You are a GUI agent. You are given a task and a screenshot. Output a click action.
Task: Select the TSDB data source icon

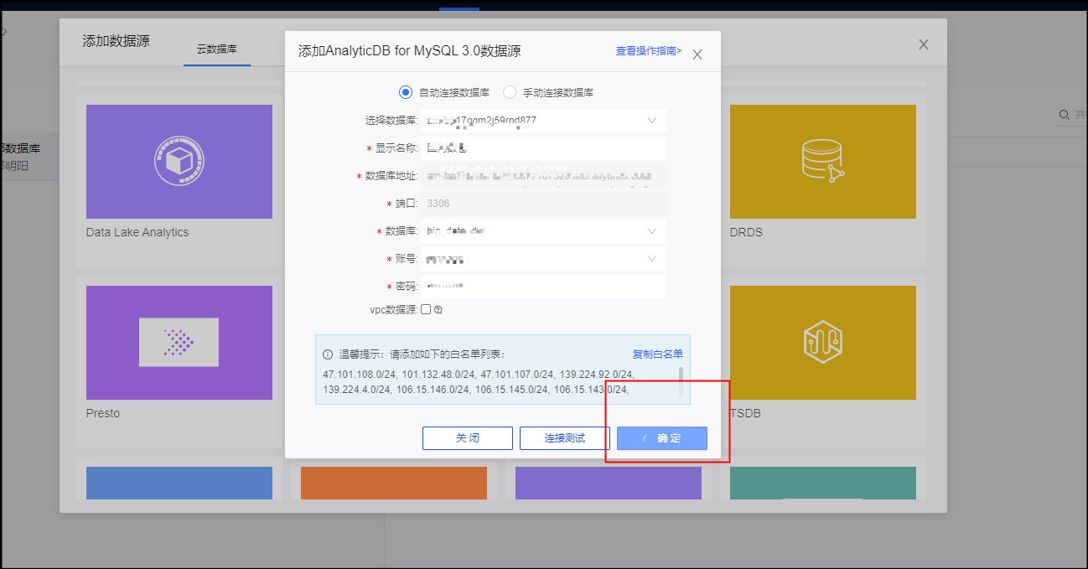point(822,343)
